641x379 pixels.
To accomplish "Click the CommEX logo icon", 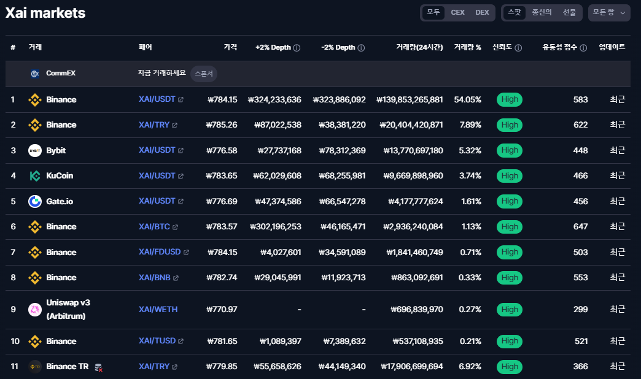I will point(35,74).
